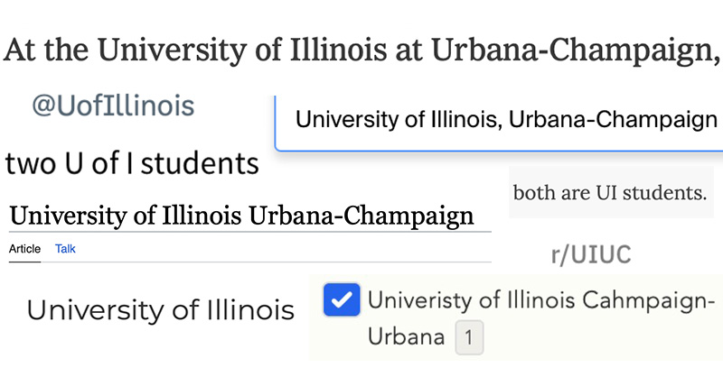Click the 'two U of I students' text

[x=132, y=163]
